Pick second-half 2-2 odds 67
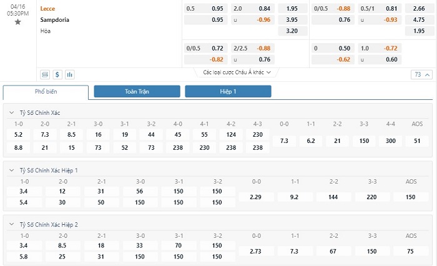 (x=333, y=251)
